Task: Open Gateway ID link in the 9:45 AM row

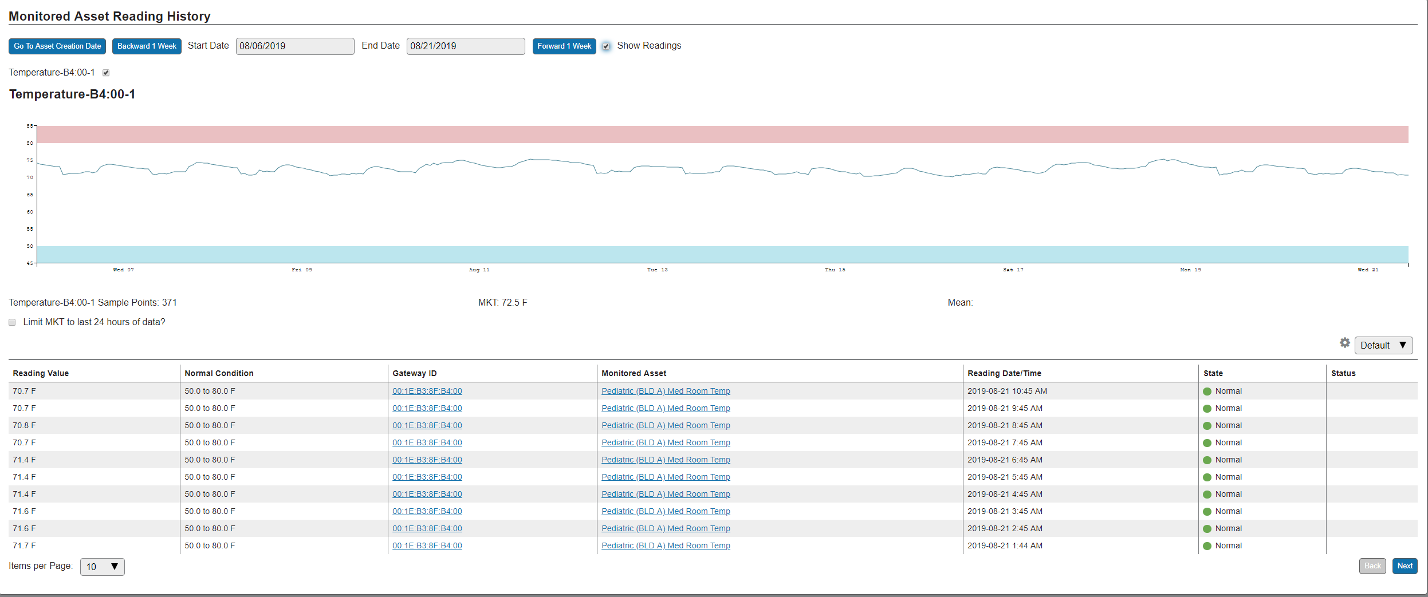Action: coord(427,408)
